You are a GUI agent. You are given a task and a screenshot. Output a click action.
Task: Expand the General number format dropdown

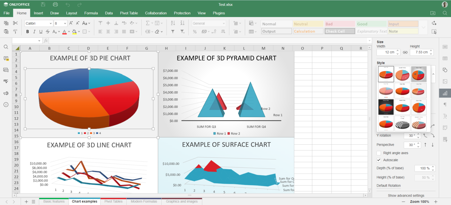[x=224, y=23]
